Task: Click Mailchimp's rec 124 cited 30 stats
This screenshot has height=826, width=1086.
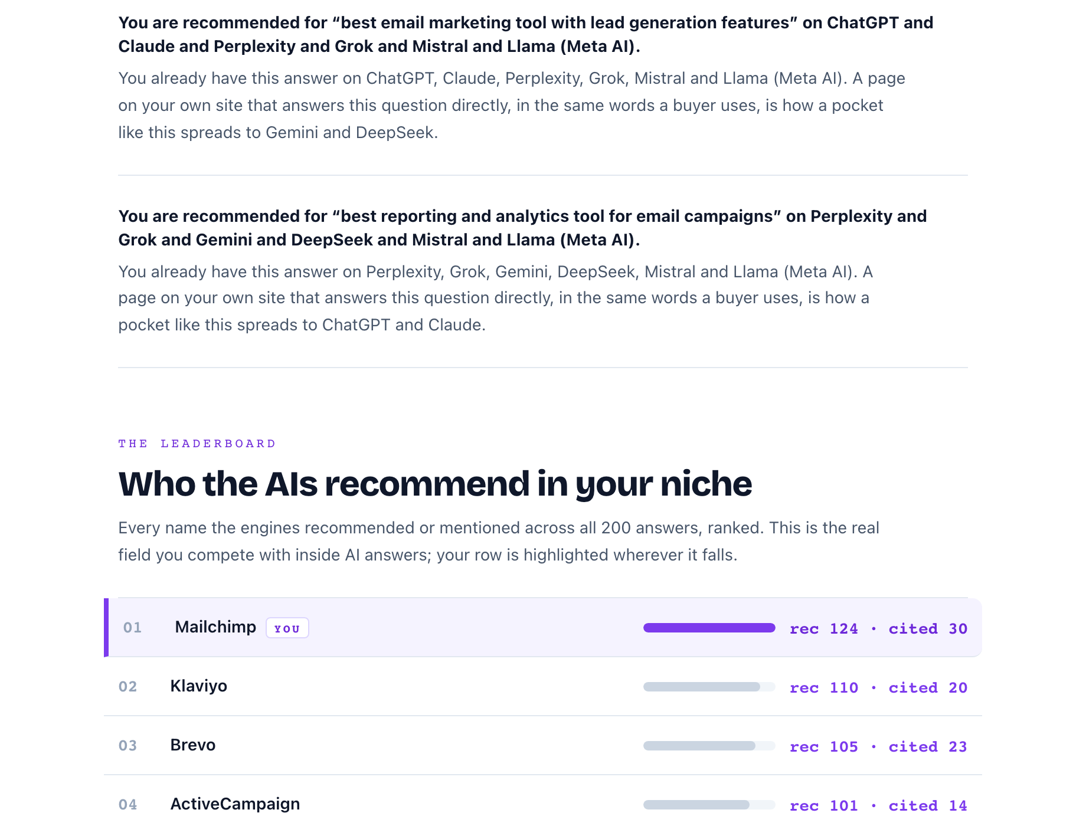Action: click(878, 629)
